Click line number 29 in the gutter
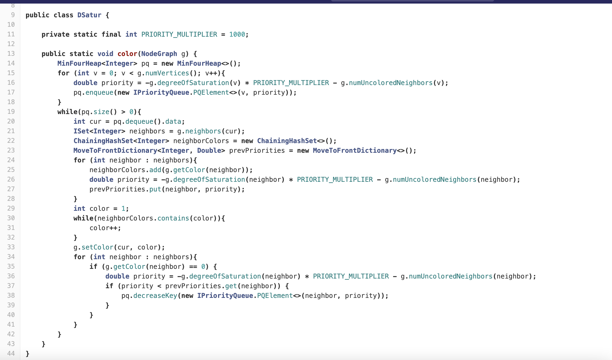Viewport: 612px width, 360px height. pyautogui.click(x=11, y=209)
